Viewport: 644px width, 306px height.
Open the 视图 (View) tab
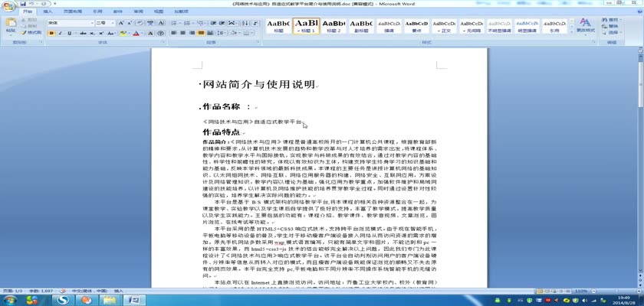click(159, 11)
